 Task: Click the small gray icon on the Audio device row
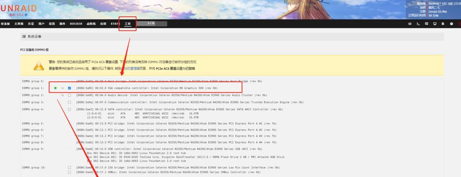tap(62, 95)
